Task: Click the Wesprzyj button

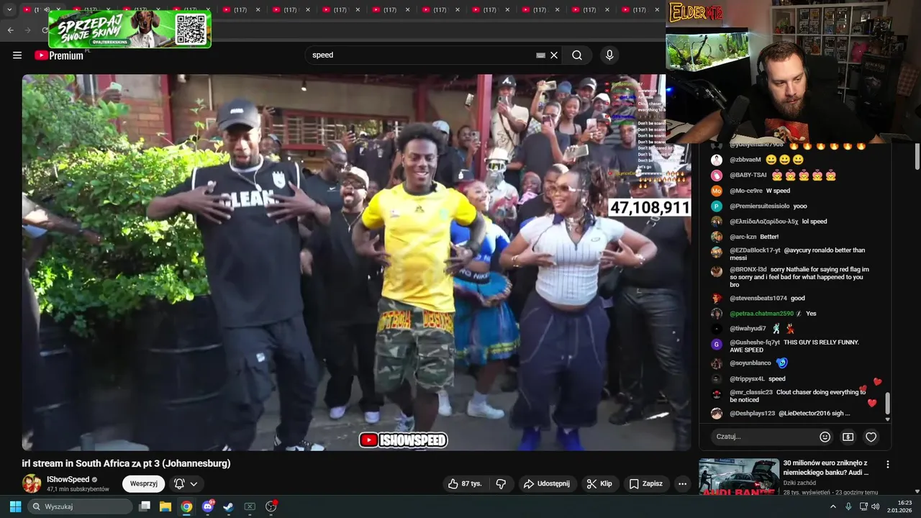Action: [144, 484]
